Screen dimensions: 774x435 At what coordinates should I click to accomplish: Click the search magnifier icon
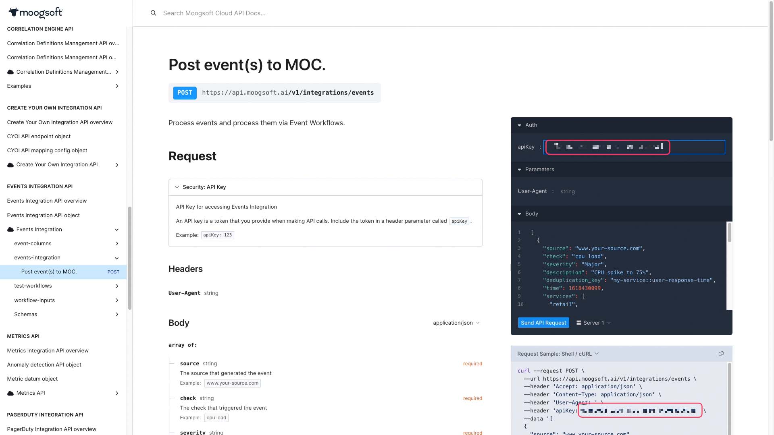click(x=153, y=13)
